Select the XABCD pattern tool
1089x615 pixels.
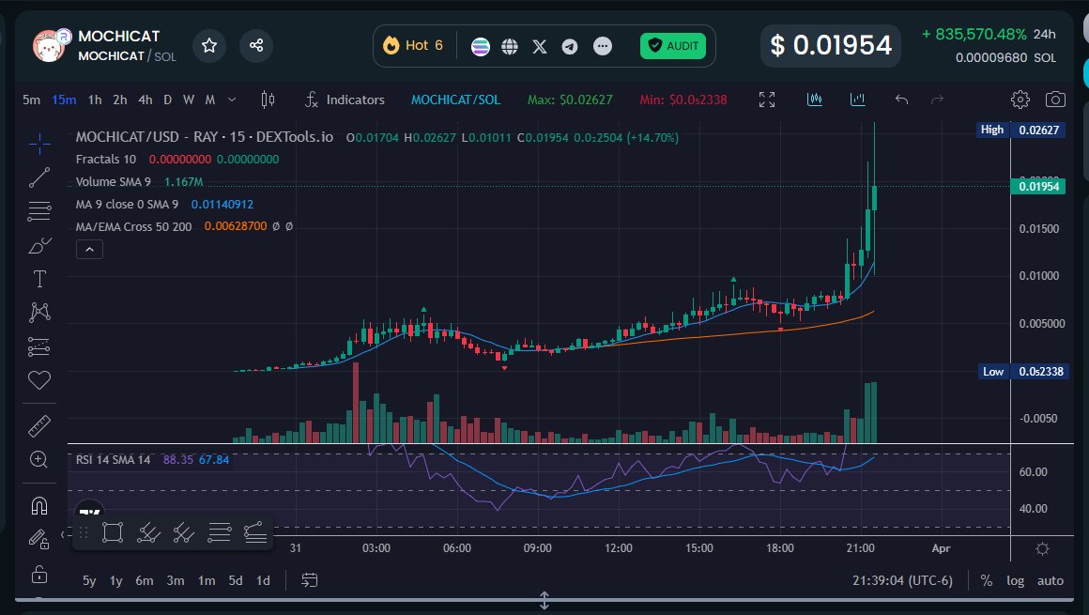39,312
